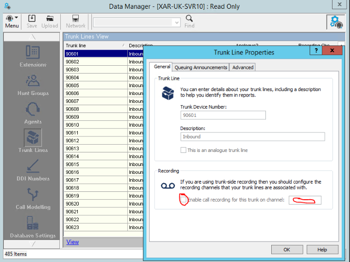Viewport: 350px width, 262px height.
Task: Click the View link below list
Action: (x=72, y=242)
